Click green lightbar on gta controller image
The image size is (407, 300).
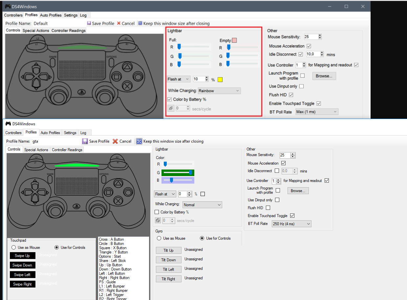[76, 165]
